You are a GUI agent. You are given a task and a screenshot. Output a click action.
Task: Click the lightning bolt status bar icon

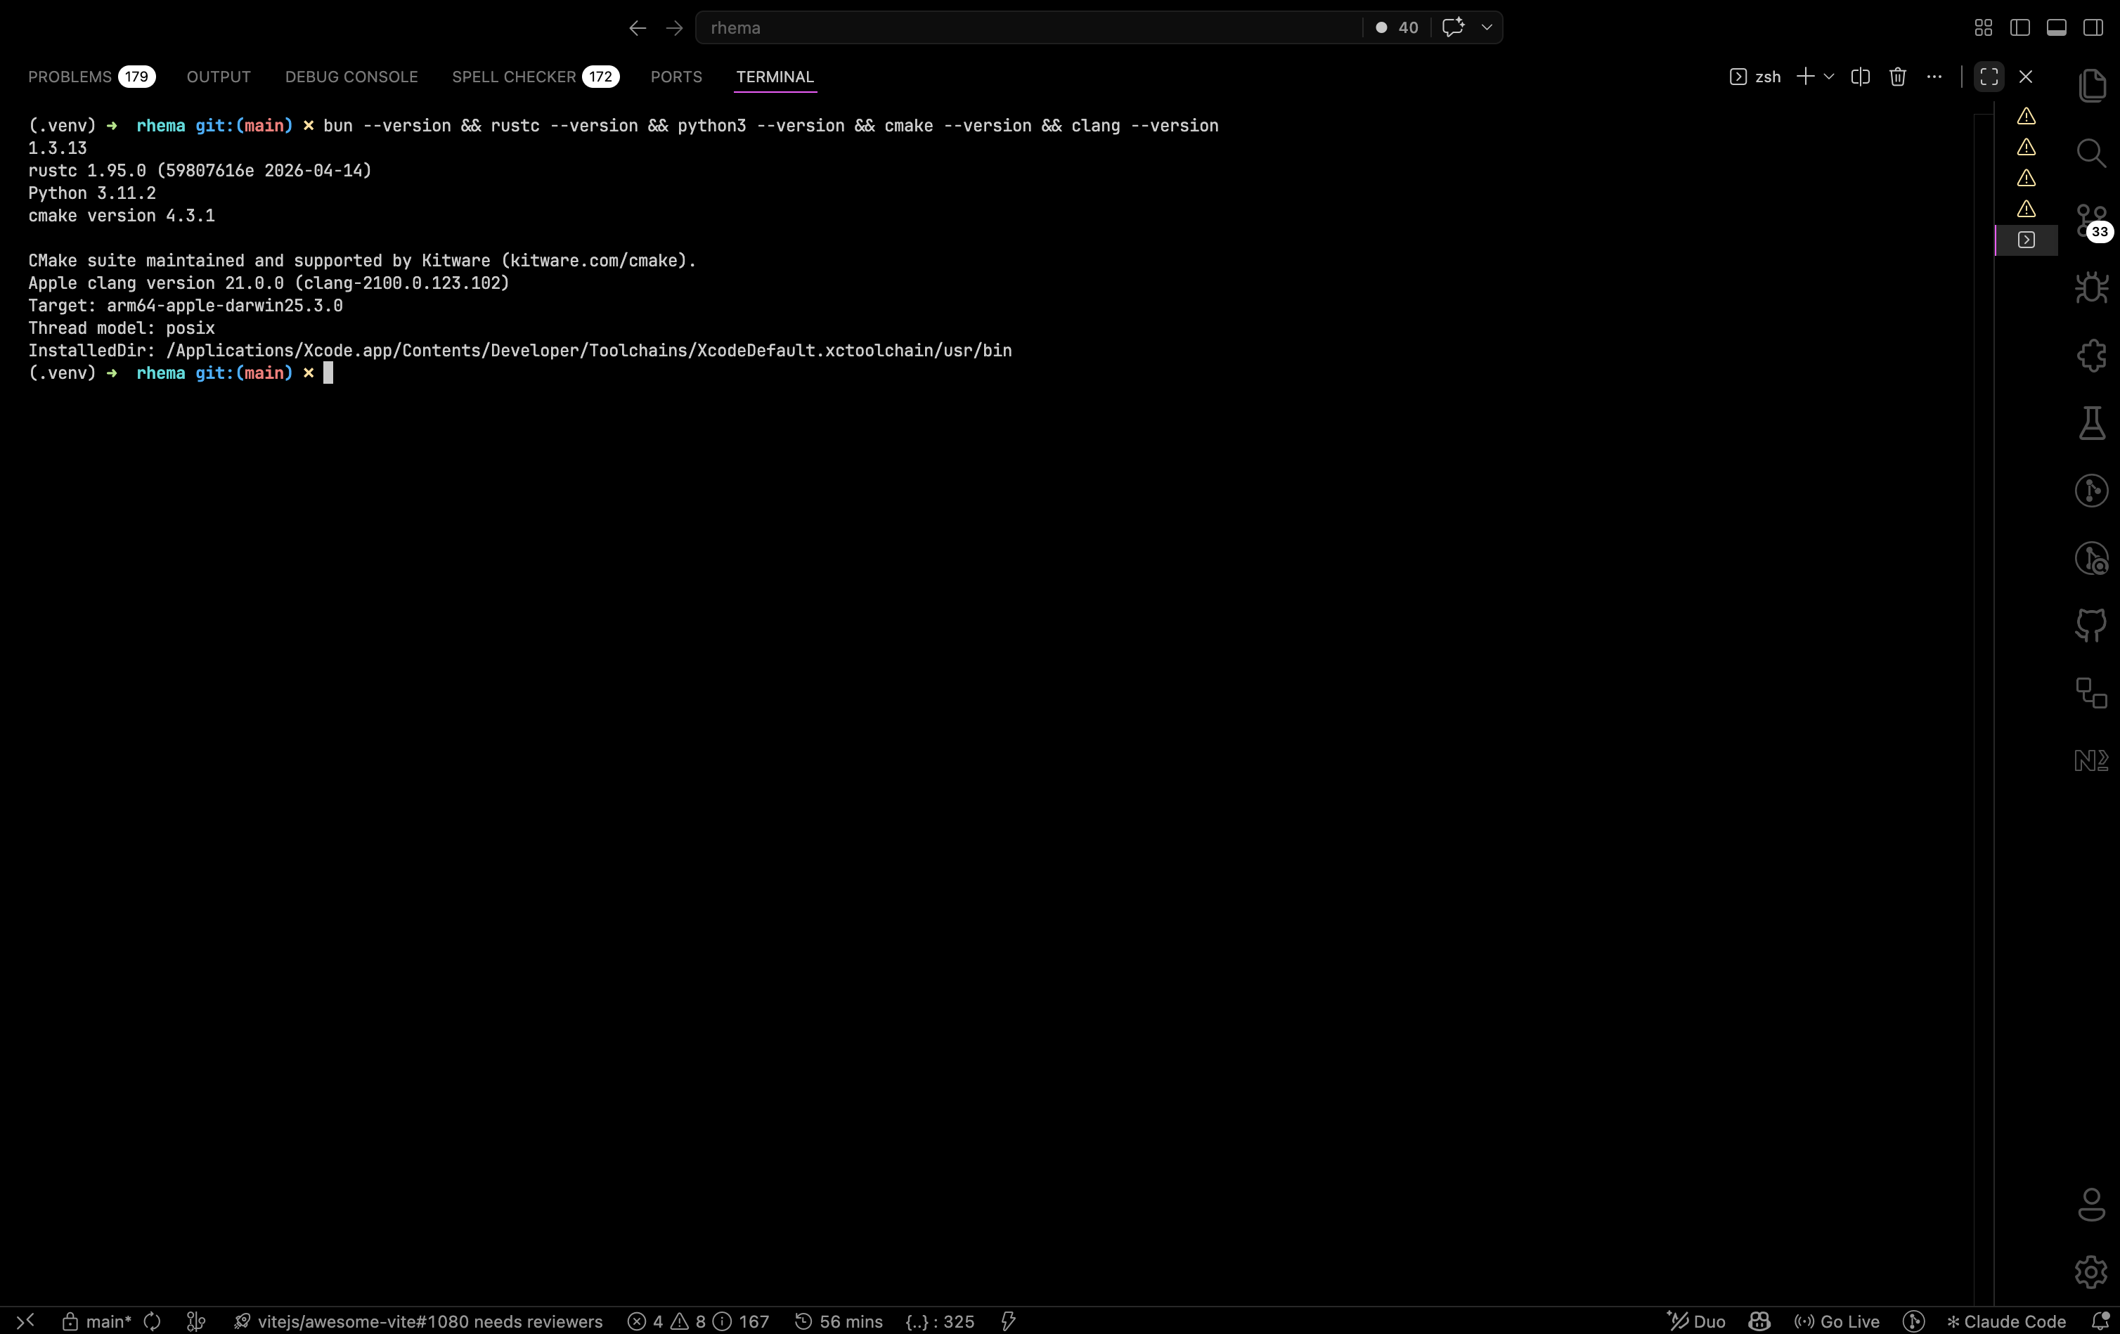click(1008, 1321)
